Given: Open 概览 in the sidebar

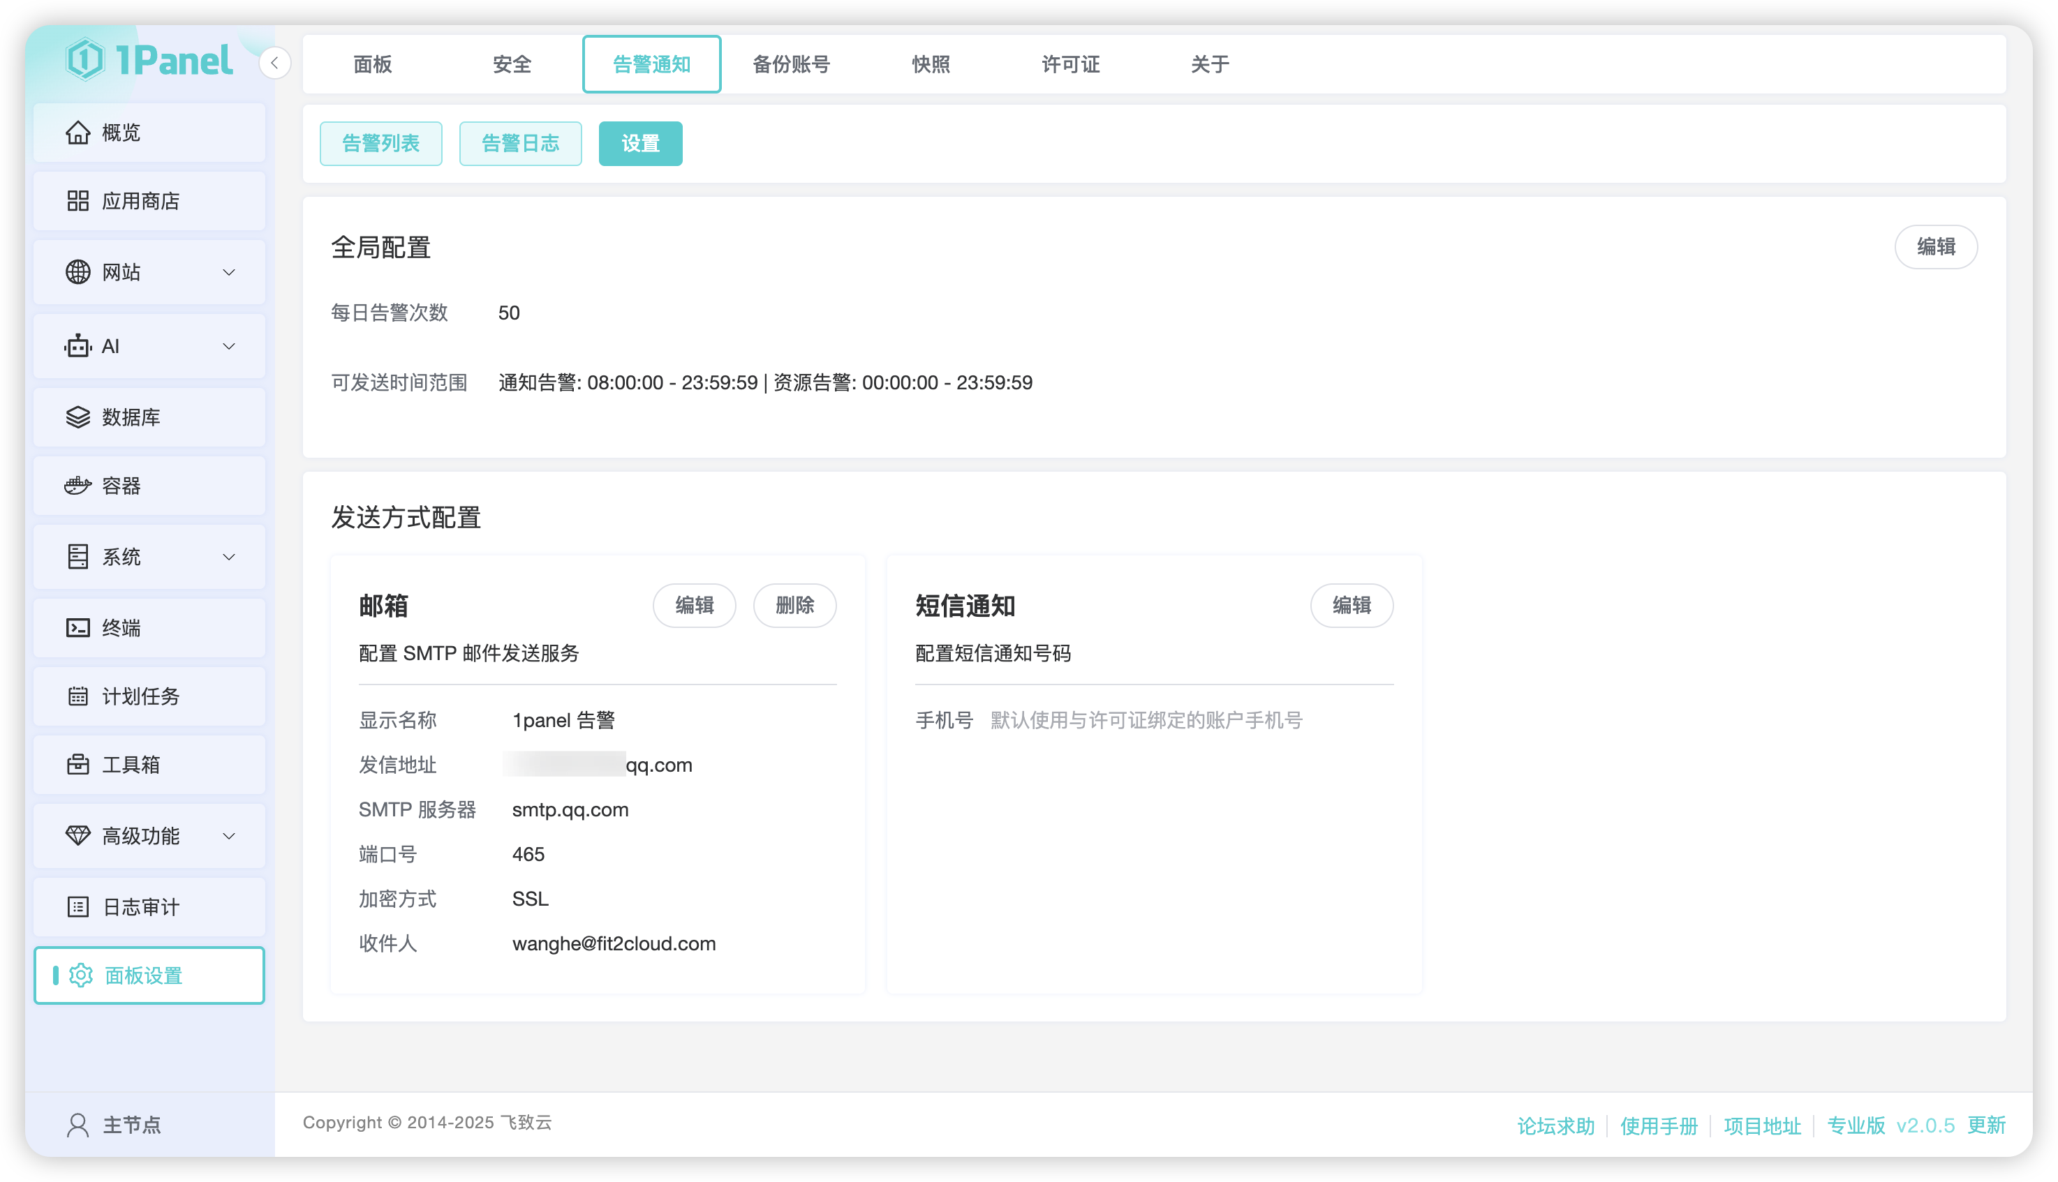Looking at the screenshot, I should (x=149, y=133).
